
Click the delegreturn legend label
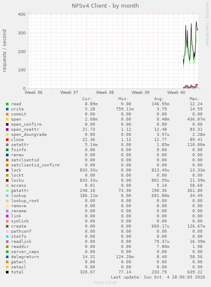(x=25, y=257)
